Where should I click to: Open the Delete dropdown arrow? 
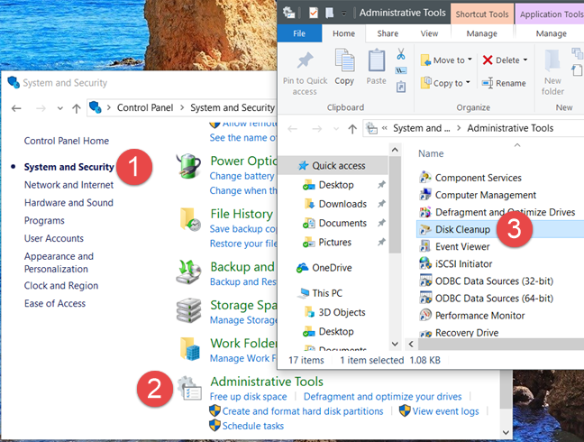click(525, 60)
